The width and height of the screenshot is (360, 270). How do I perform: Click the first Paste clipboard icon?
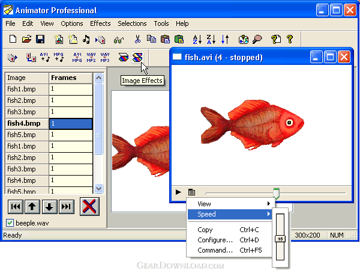coord(165,39)
